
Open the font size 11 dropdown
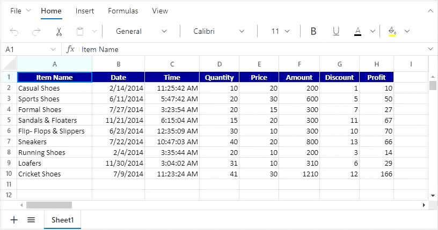[x=280, y=32]
